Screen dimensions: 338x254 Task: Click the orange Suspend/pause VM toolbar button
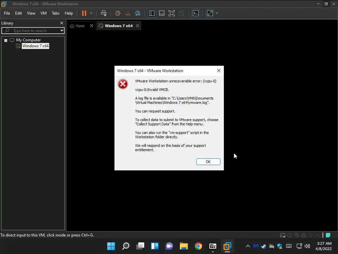tap(84, 13)
